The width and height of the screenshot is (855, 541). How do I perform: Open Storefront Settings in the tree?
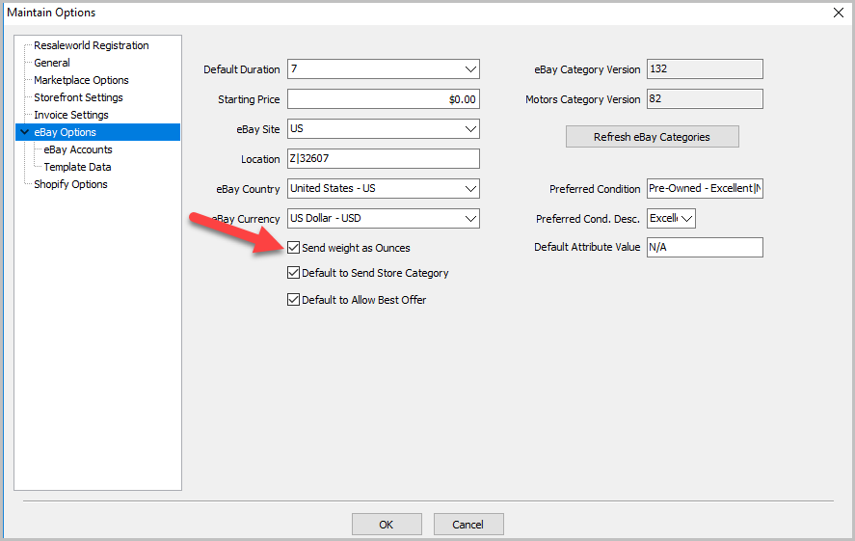[x=78, y=97]
